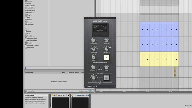The image size is (192, 108).
Task: Click the MIDI Effects icon
Action: (26, 10)
